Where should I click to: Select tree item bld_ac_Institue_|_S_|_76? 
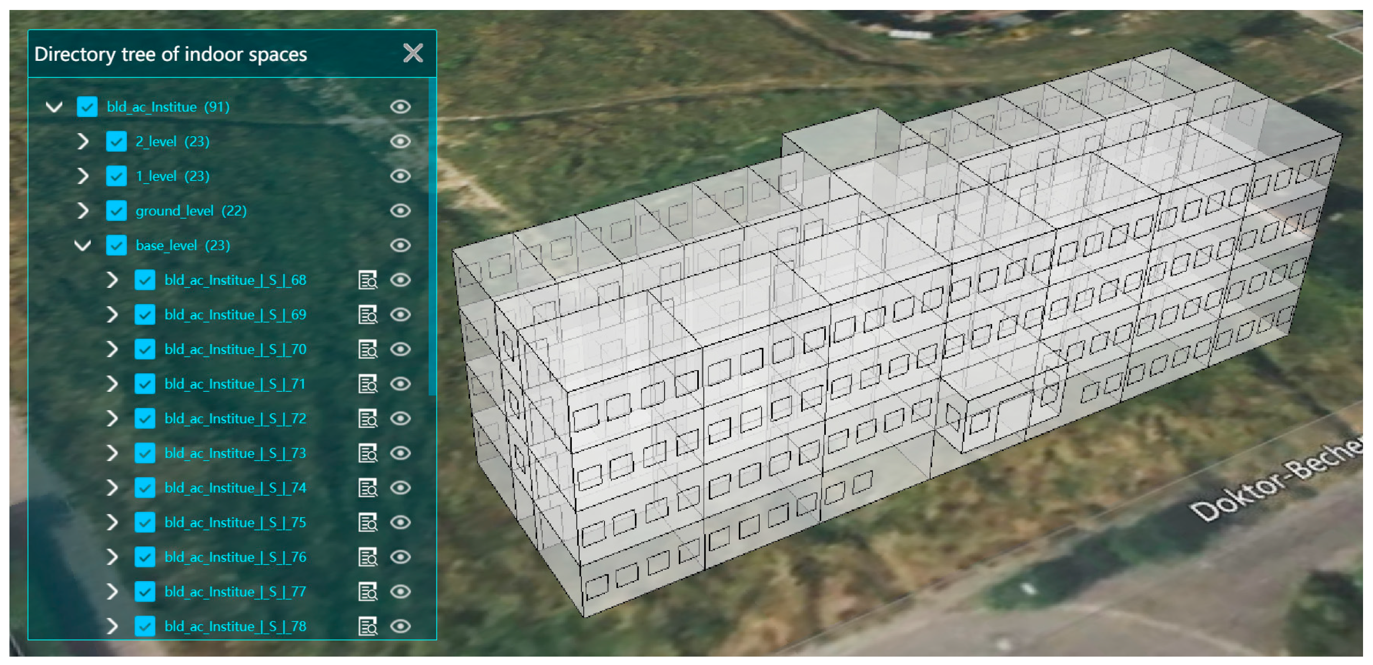pyautogui.click(x=235, y=557)
